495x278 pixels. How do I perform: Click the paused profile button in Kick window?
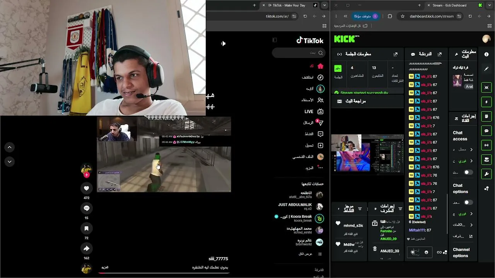point(365,16)
